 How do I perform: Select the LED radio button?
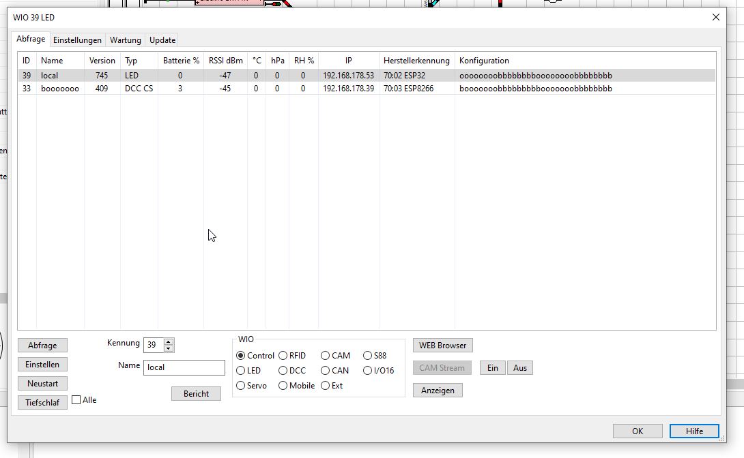tap(241, 371)
